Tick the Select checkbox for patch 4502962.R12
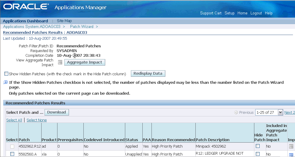Image resolution: width=295 pixels, height=157 pixels. 12,146
